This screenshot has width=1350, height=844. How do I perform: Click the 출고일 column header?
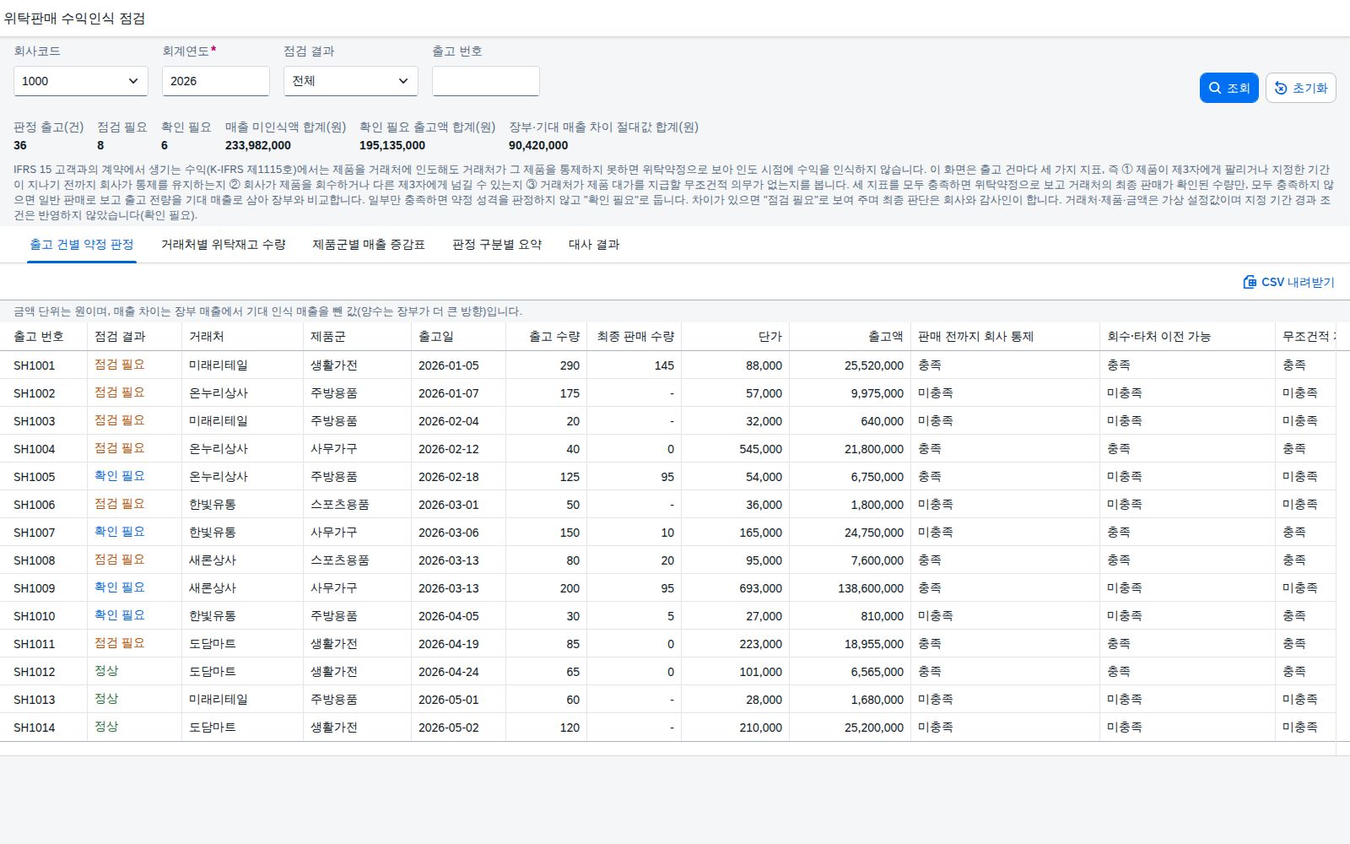coord(459,337)
